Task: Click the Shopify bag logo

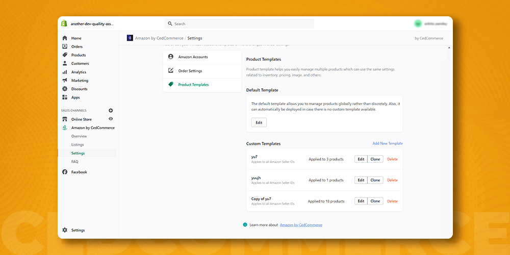Action: point(64,24)
